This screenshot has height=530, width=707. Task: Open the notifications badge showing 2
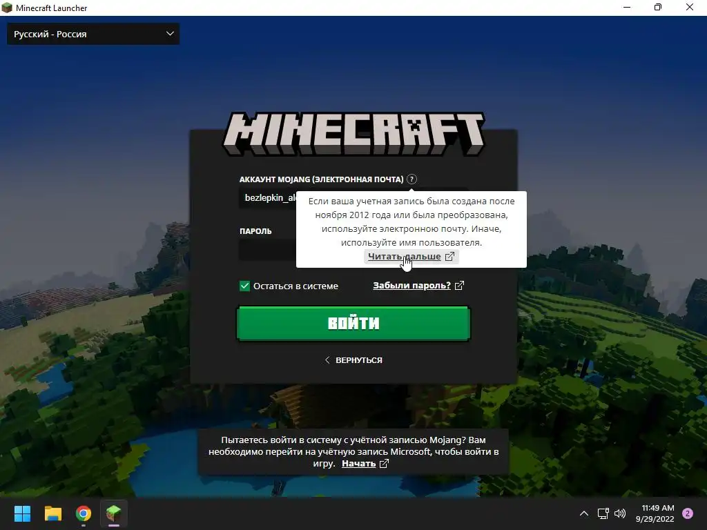[688, 513]
